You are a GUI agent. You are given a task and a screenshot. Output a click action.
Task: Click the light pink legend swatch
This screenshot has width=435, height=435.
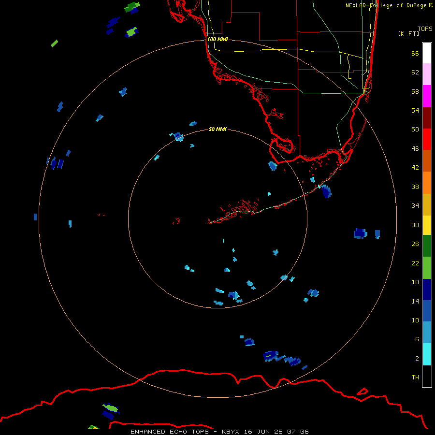[x=427, y=74]
